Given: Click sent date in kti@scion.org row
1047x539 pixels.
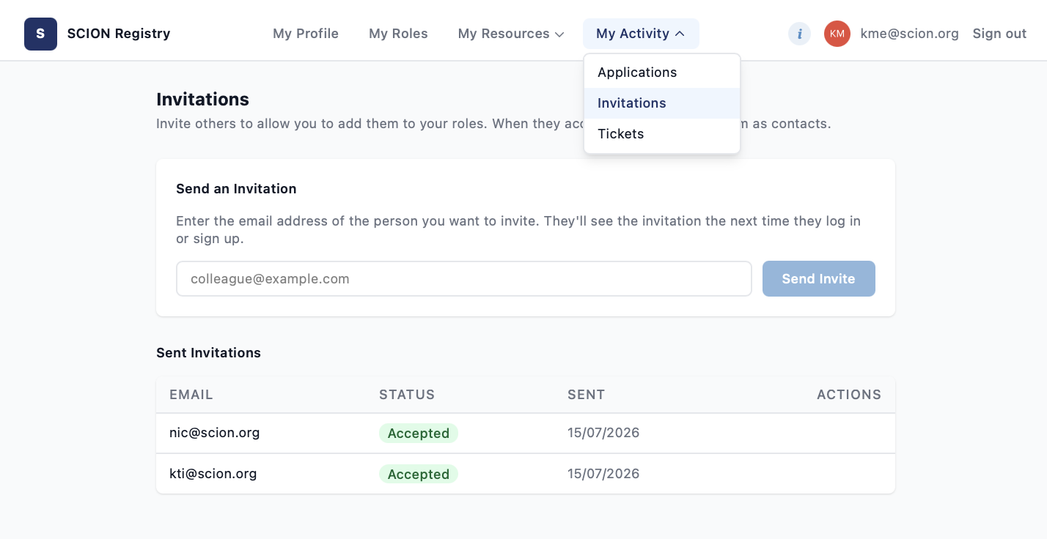Looking at the screenshot, I should [x=603, y=474].
